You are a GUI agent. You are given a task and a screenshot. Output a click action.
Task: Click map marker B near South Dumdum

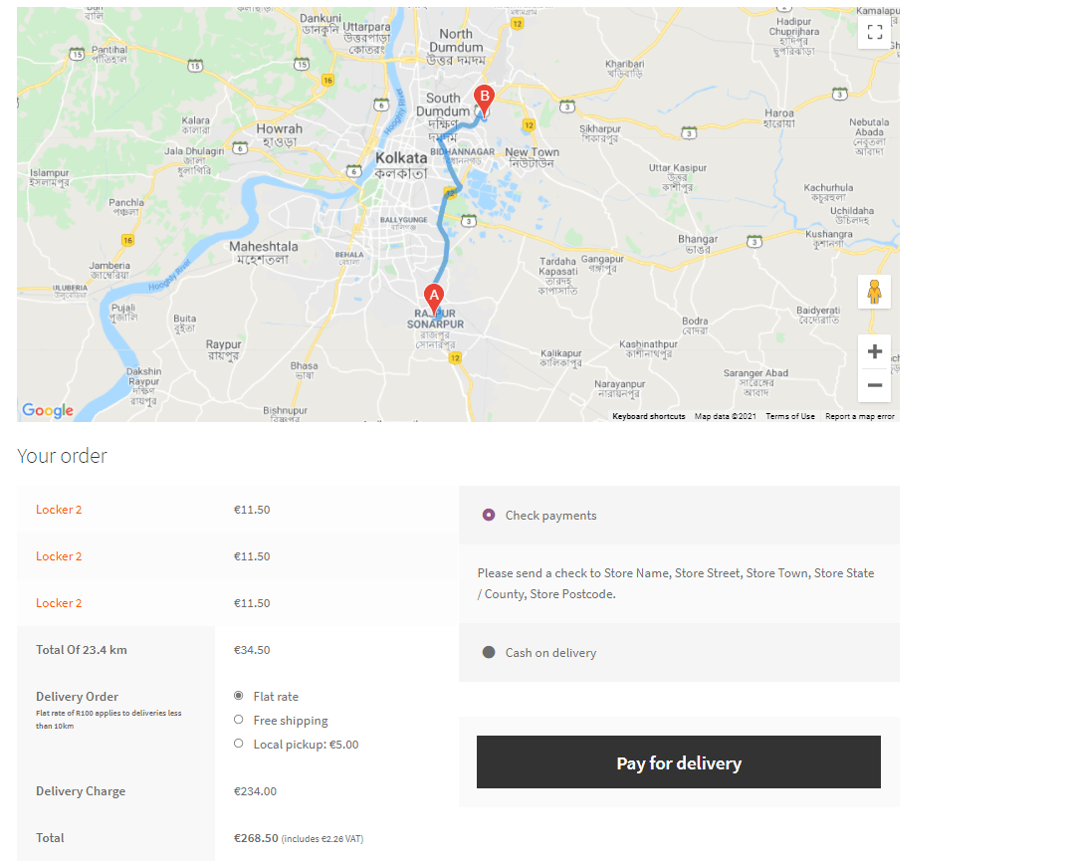point(484,101)
